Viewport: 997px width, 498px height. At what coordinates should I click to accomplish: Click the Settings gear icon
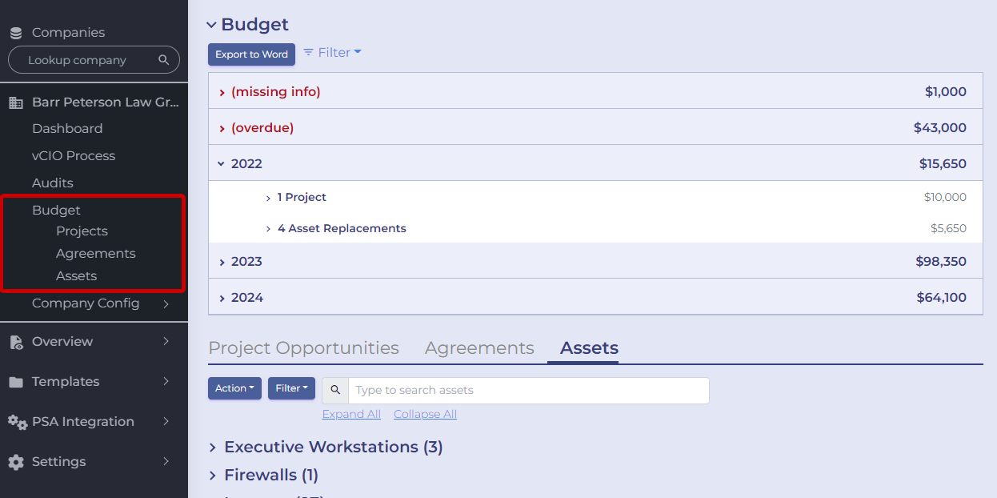coord(16,462)
